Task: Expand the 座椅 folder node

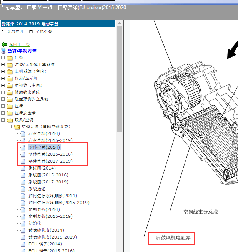Action: click(x=3, y=106)
